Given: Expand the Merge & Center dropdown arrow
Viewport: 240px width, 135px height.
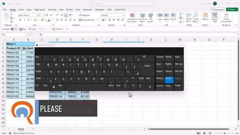Looking at the screenshot, I should (x=97, y=20).
